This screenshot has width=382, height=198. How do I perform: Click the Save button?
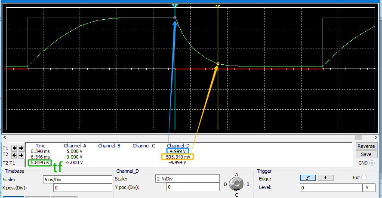[366, 154]
